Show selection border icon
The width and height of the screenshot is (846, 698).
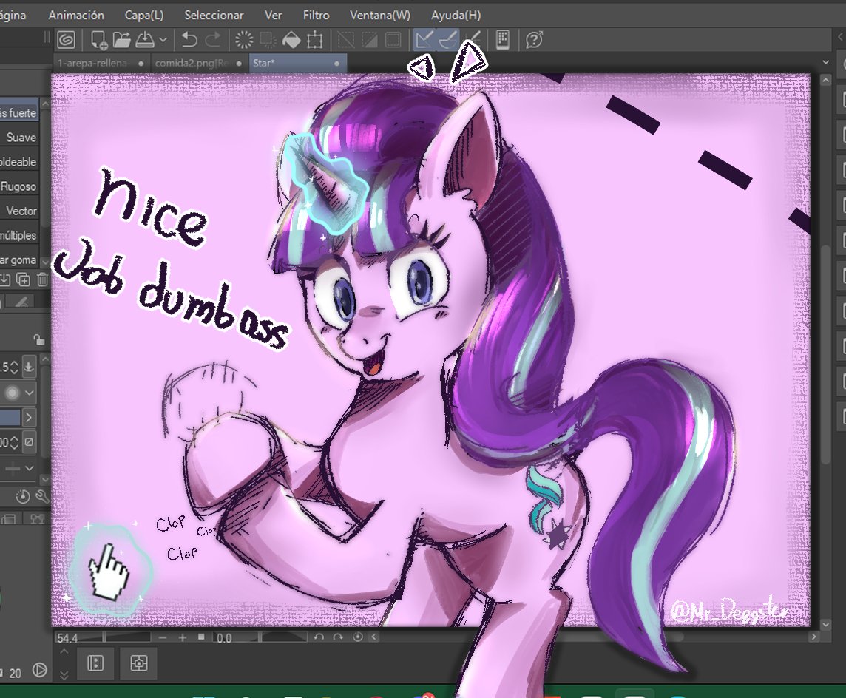[393, 40]
